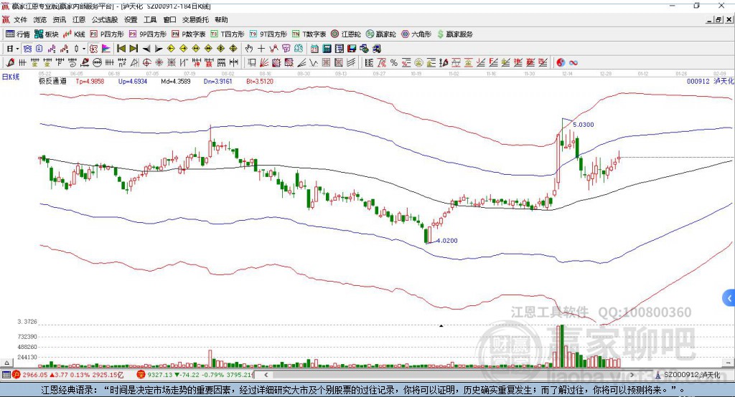Open the 江恩 menu

coord(79,19)
